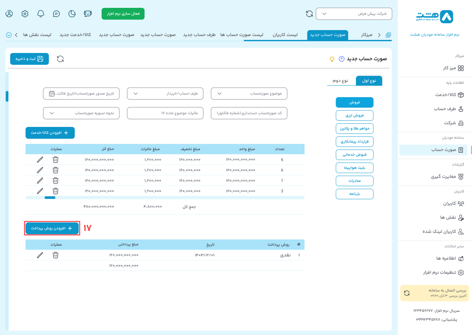Delete the first item row with trash icon

56,160
